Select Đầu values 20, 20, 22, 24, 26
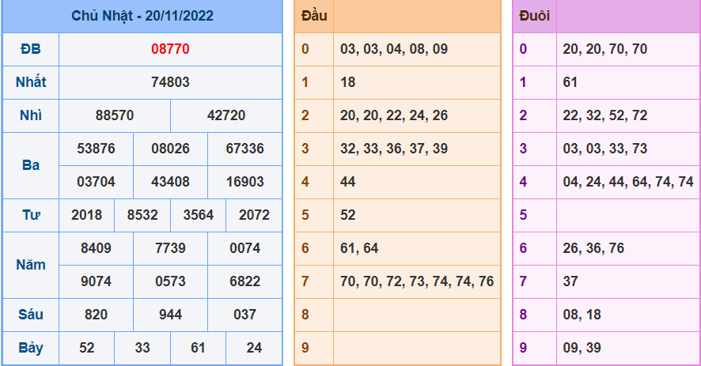The height and width of the screenshot is (366, 701). click(x=394, y=115)
